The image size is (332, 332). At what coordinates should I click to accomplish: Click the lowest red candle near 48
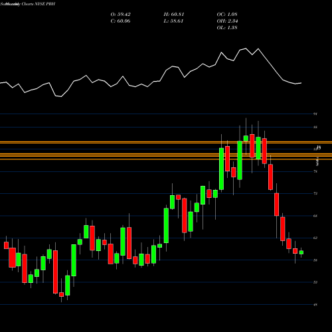[61, 294]
